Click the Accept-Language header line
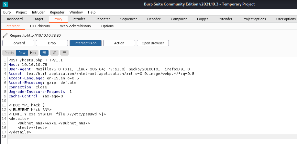The image size is (297, 144). 44,78
